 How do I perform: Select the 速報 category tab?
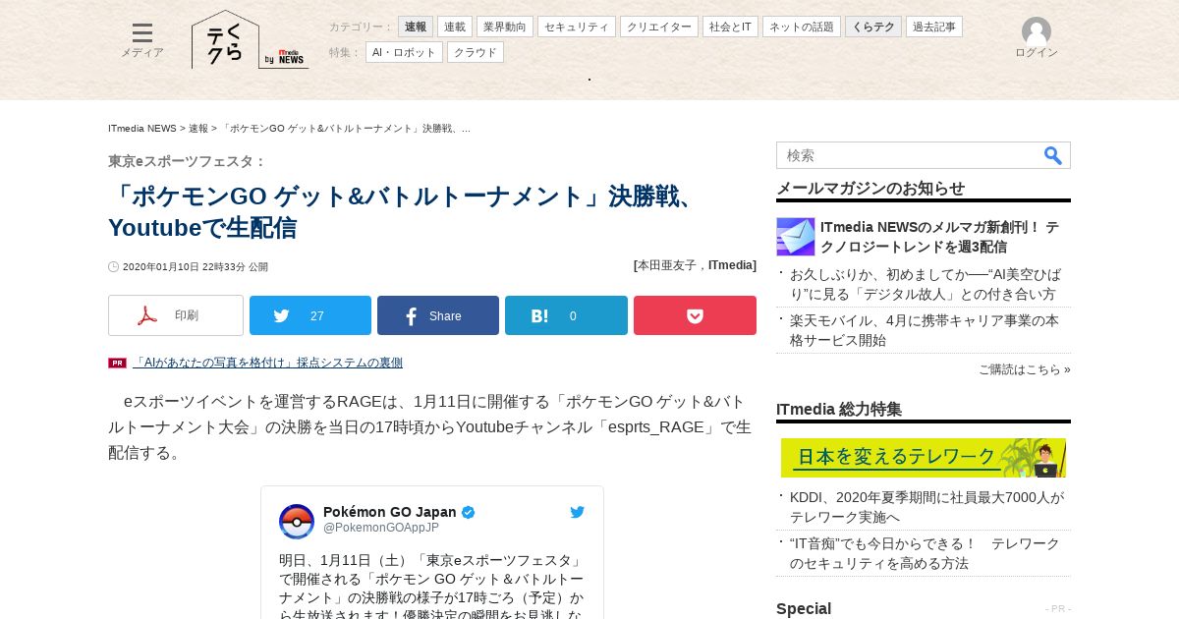click(x=416, y=27)
